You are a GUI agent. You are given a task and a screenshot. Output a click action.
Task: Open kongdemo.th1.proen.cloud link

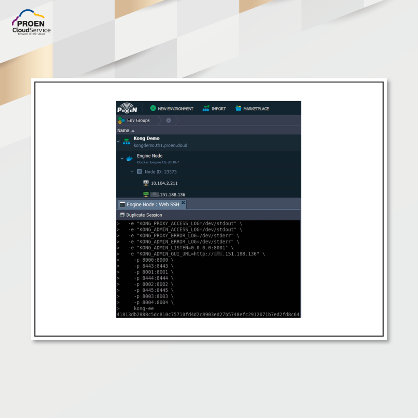pyautogui.click(x=160, y=145)
